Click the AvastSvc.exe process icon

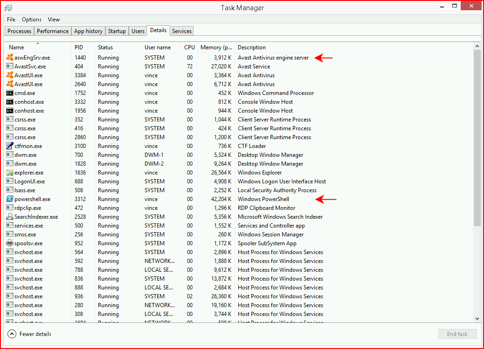coord(10,66)
